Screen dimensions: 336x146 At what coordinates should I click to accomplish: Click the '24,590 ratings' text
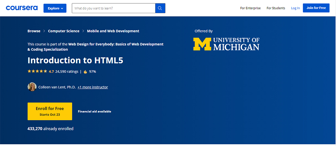click(x=67, y=71)
